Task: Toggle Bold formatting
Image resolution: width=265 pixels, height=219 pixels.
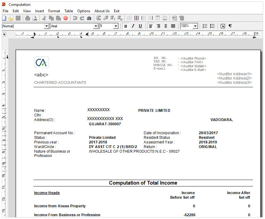Action: pyautogui.click(x=126, y=26)
